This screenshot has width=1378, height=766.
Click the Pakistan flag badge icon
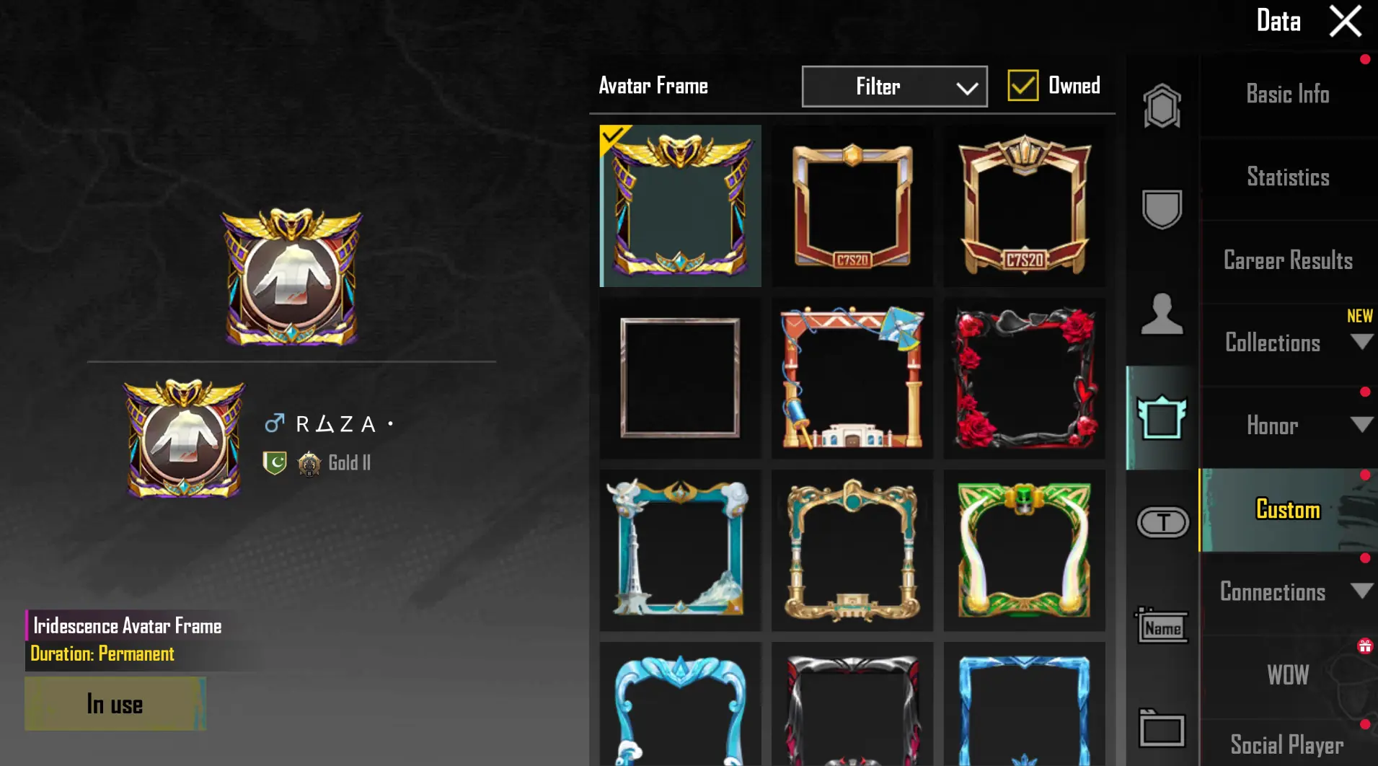coord(275,462)
